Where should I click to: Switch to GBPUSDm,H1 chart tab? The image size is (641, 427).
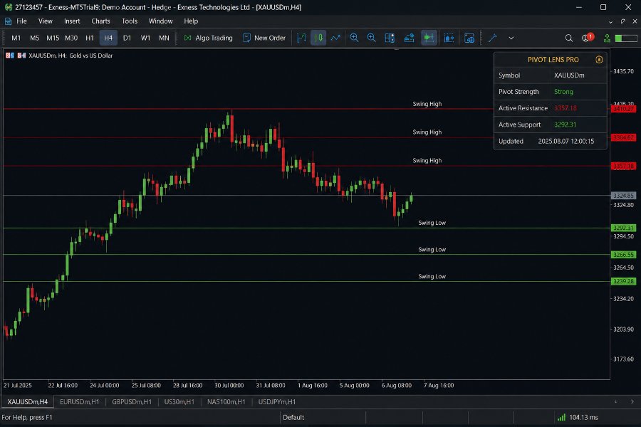pyautogui.click(x=132, y=401)
